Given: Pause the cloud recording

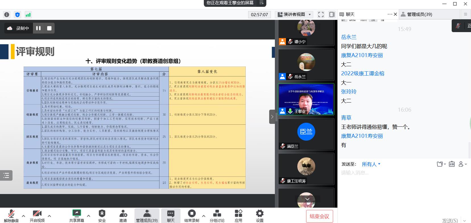Looking at the screenshot, I should point(38,28).
